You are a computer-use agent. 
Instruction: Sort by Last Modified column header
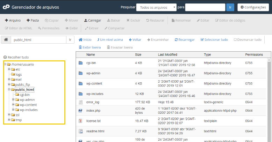click(x=167, y=54)
